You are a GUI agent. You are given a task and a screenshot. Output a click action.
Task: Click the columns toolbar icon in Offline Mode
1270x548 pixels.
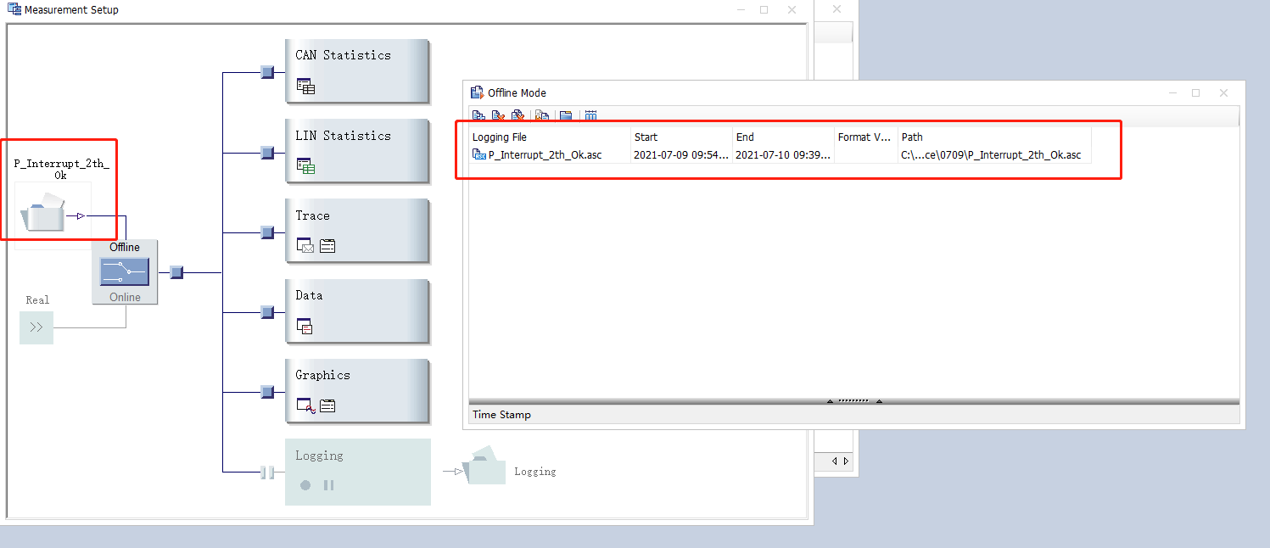(x=591, y=116)
